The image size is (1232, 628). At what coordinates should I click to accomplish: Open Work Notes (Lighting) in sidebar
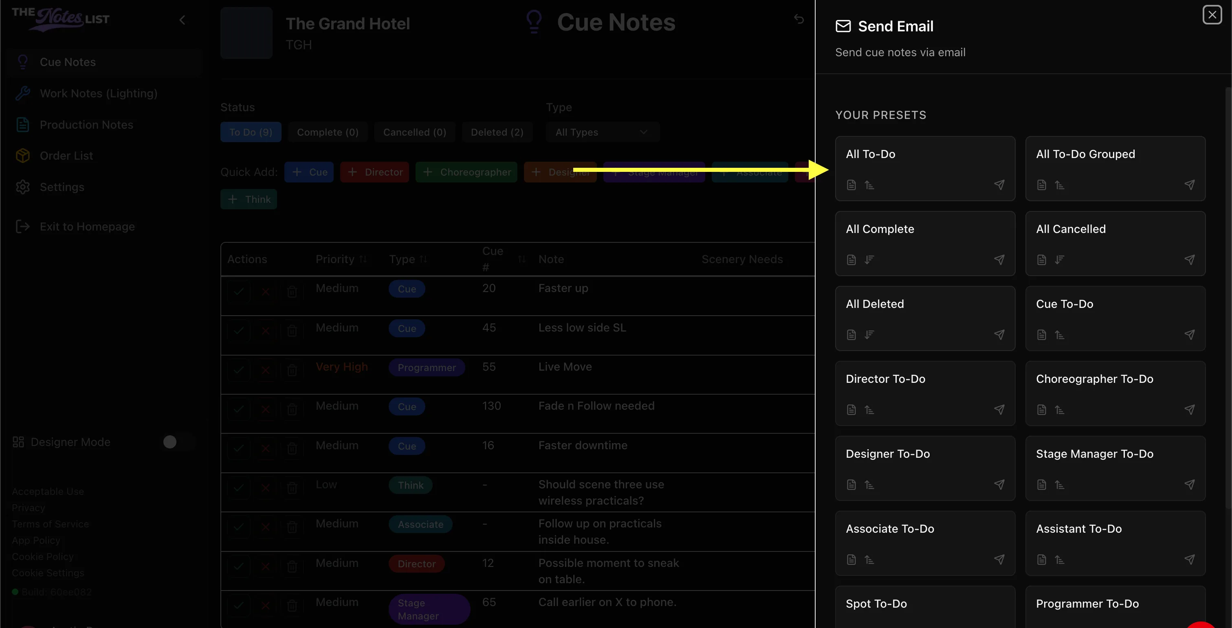[104, 93]
